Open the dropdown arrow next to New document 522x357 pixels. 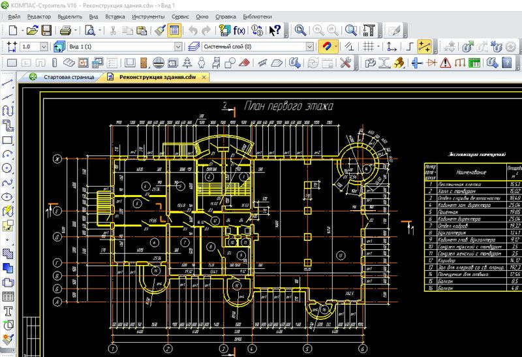pyautogui.click(x=22, y=31)
